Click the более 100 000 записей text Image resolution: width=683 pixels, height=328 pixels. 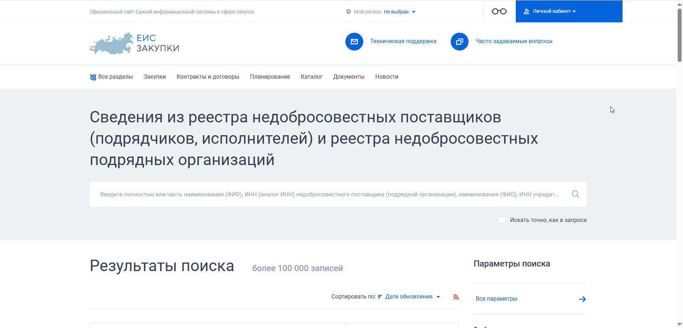pos(297,268)
